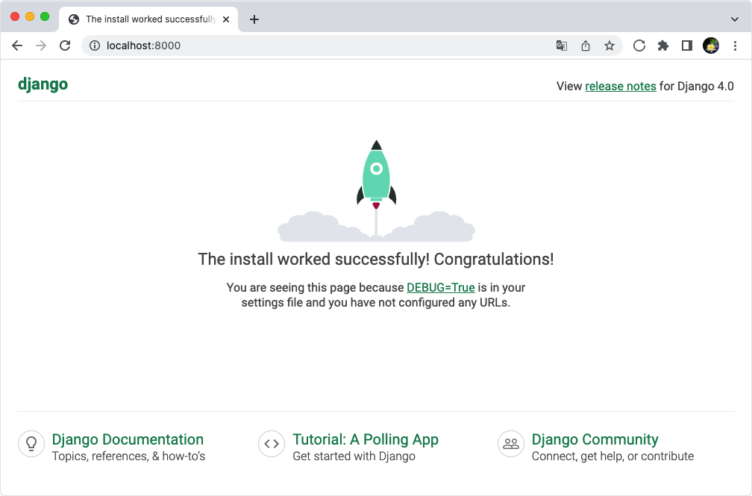Reload the localhost page
Image resolution: width=752 pixels, height=496 pixels.
tap(65, 45)
